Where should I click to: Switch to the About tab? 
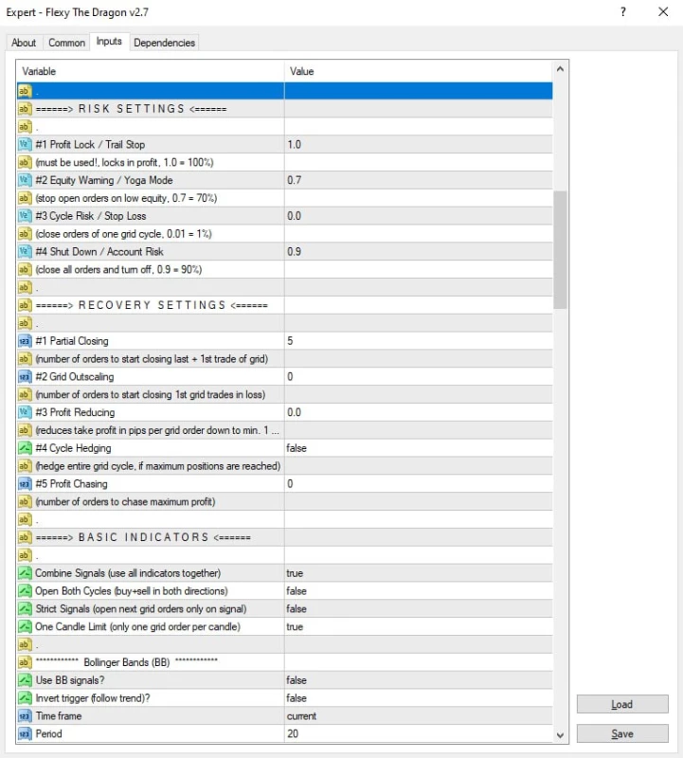pos(24,43)
